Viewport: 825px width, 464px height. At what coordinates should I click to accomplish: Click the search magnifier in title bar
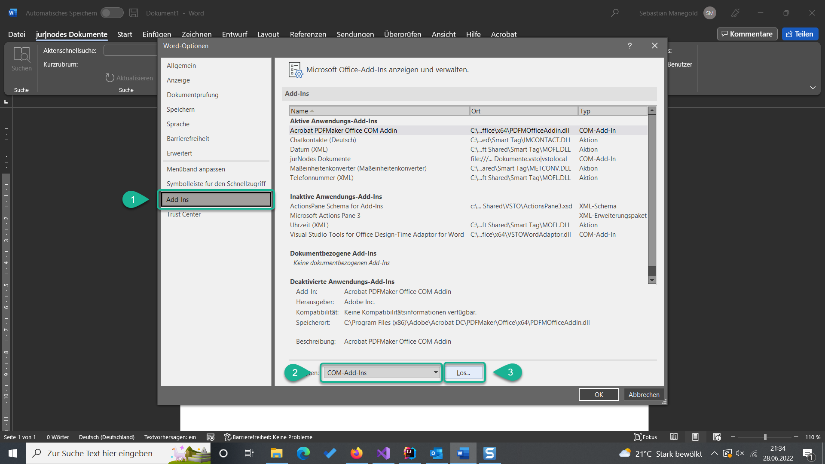tap(615, 13)
